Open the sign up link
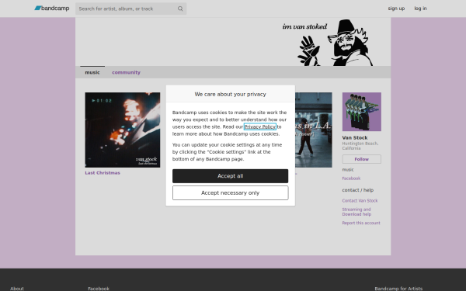466x291 pixels. 396,9
